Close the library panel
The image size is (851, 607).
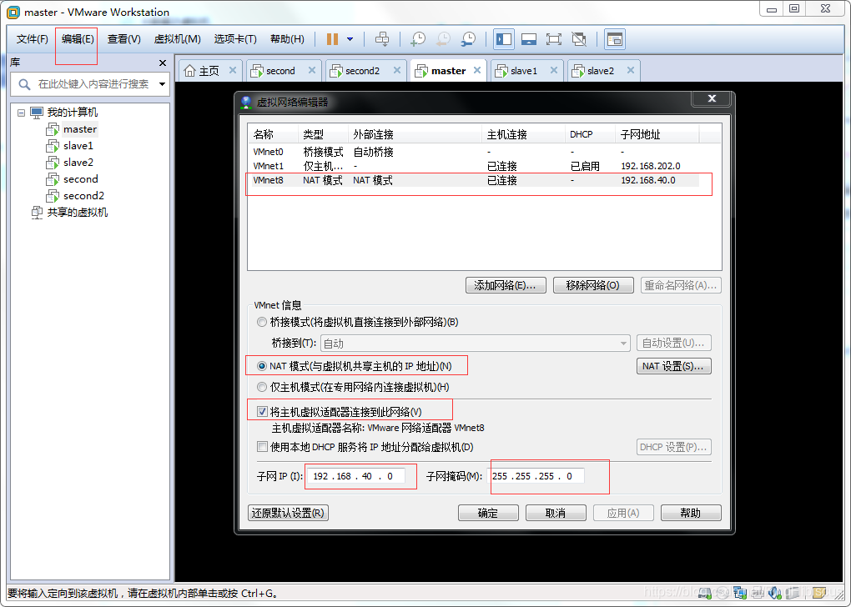coord(163,63)
